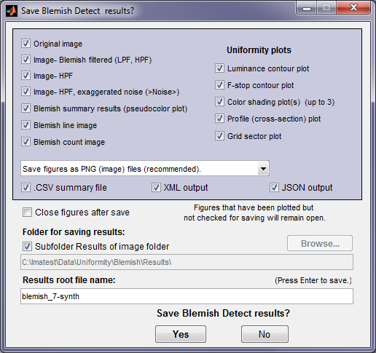Screen dimensions: 376x353
Task: Uncheck Blemish count image option
Action: 26,142
